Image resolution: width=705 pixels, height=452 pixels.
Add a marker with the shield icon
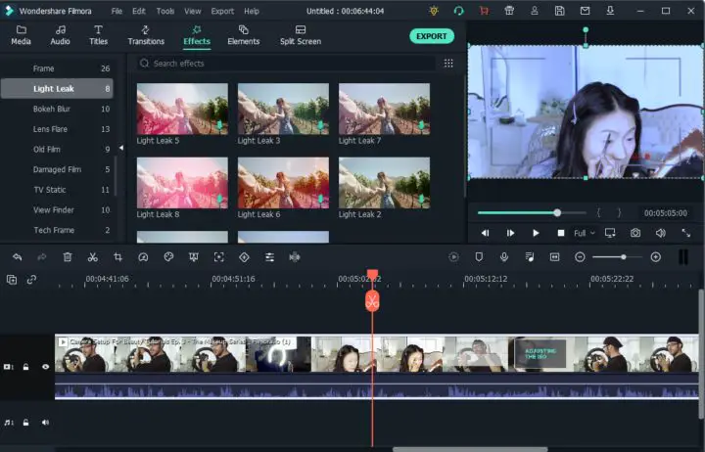coord(479,257)
